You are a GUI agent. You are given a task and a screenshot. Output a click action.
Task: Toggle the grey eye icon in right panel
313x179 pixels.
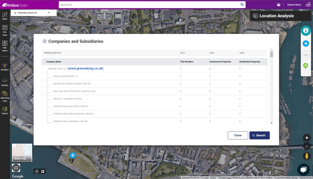[x=306, y=55]
